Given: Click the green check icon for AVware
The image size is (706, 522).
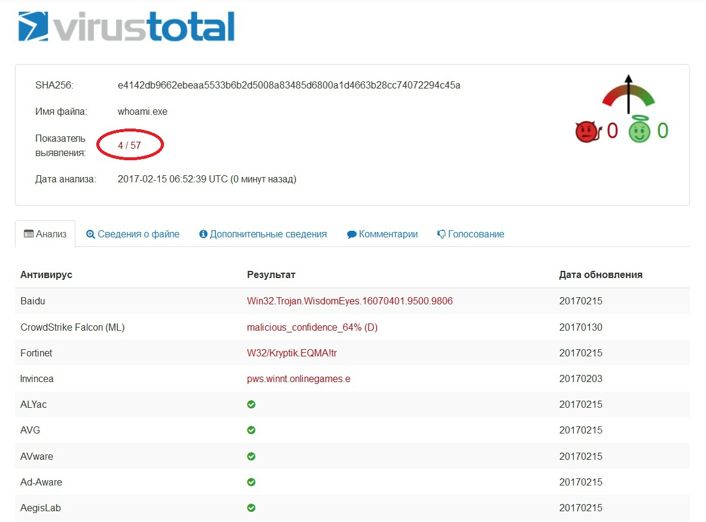Looking at the screenshot, I should tap(251, 456).
